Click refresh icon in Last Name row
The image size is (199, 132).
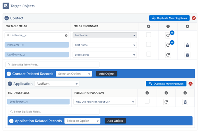click(168, 35)
